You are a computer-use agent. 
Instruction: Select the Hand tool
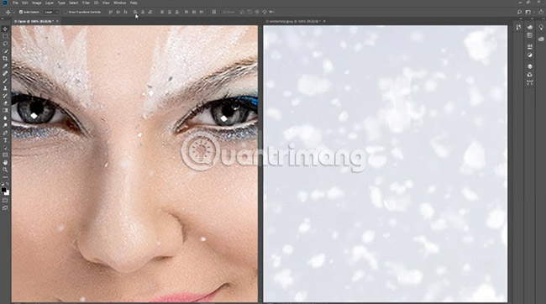click(5, 163)
